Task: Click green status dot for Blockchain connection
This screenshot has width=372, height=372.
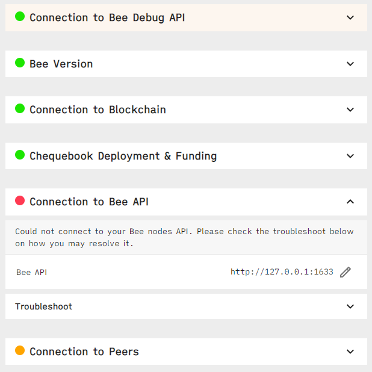Action: pos(20,109)
